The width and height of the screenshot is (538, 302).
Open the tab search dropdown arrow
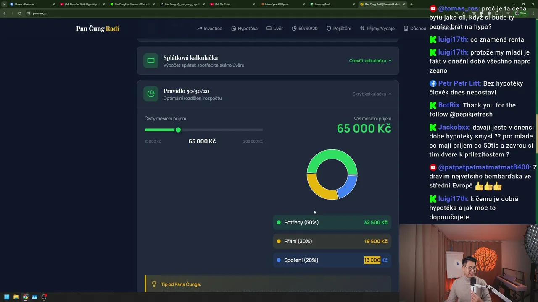coord(4,4)
